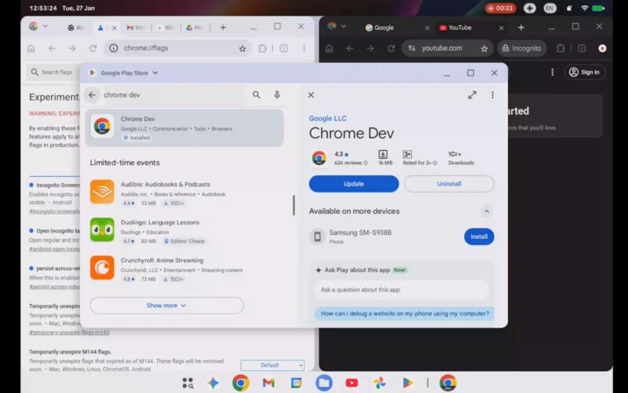Open the Default dropdown on the flags page

[272, 365]
